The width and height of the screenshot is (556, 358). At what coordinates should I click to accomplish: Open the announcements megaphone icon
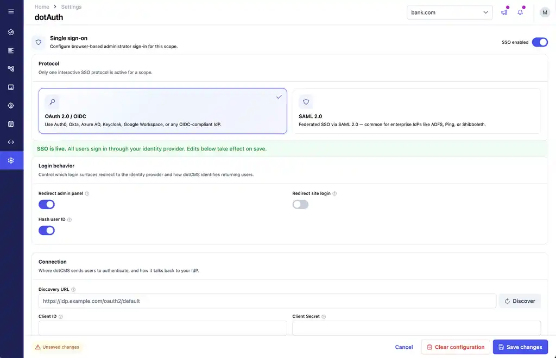[x=504, y=12]
